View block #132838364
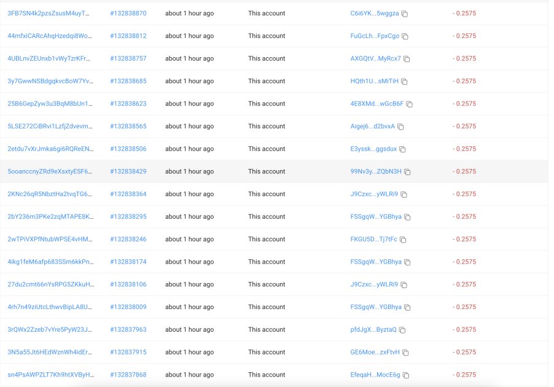This screenshot has width=554, height=387. (x=128, y=194)
